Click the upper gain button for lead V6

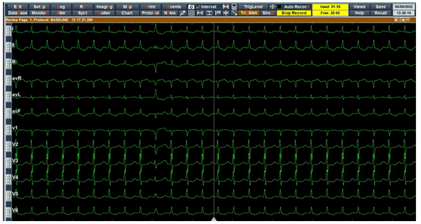pos(8,210)
